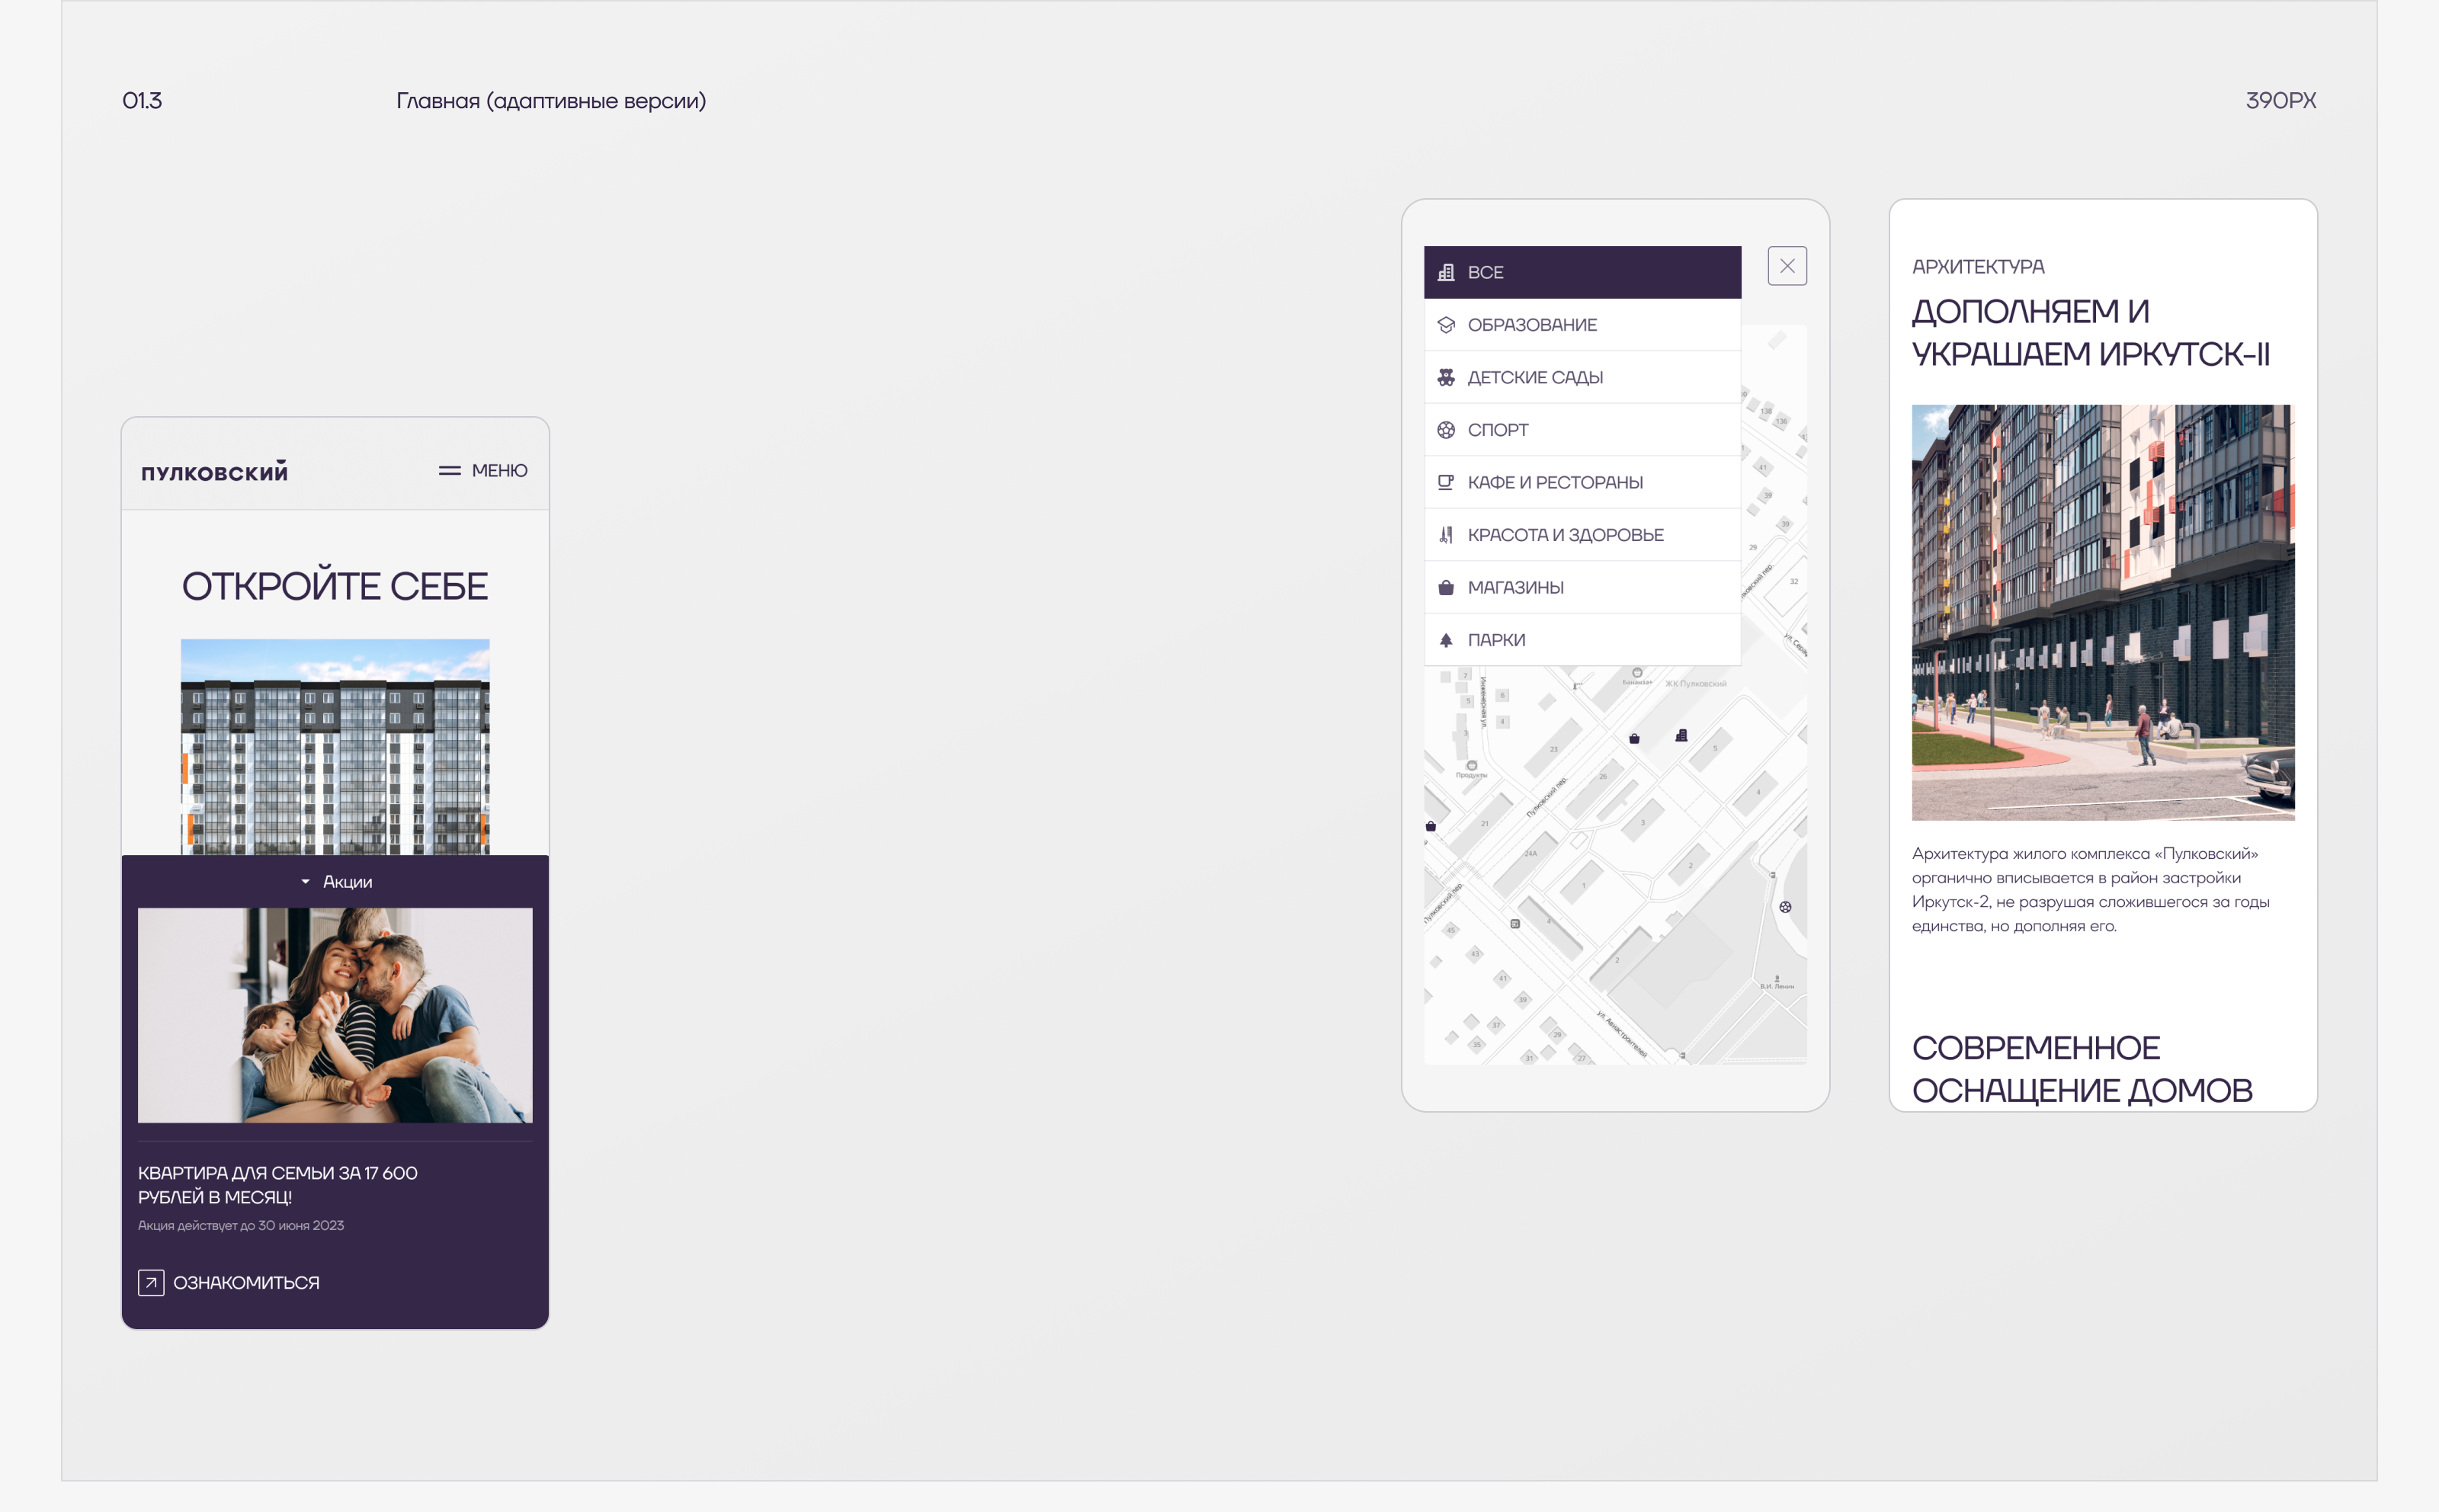Click the coffee cup cafes icon

(1445, 483)
